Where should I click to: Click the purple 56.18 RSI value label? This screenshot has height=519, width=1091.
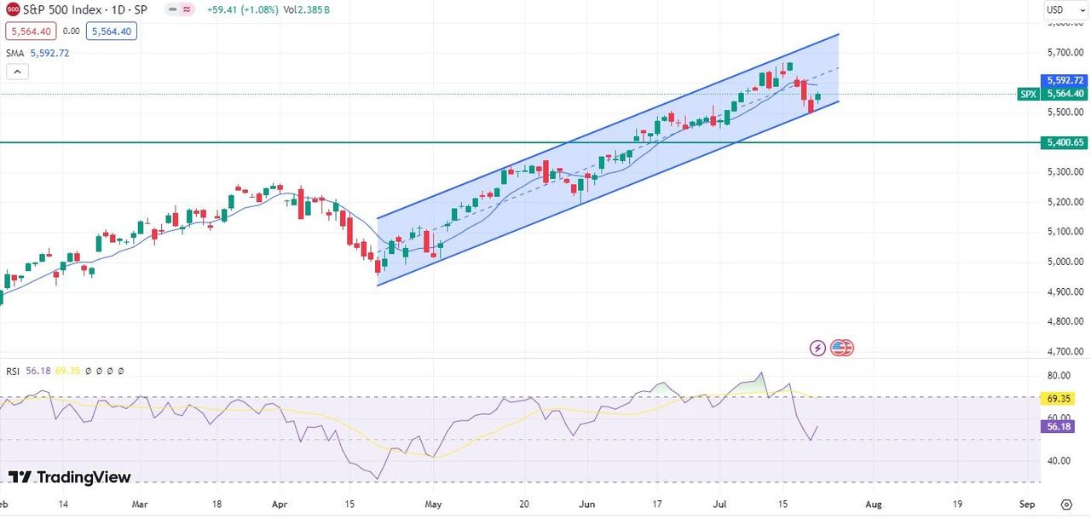[1058, 428]
